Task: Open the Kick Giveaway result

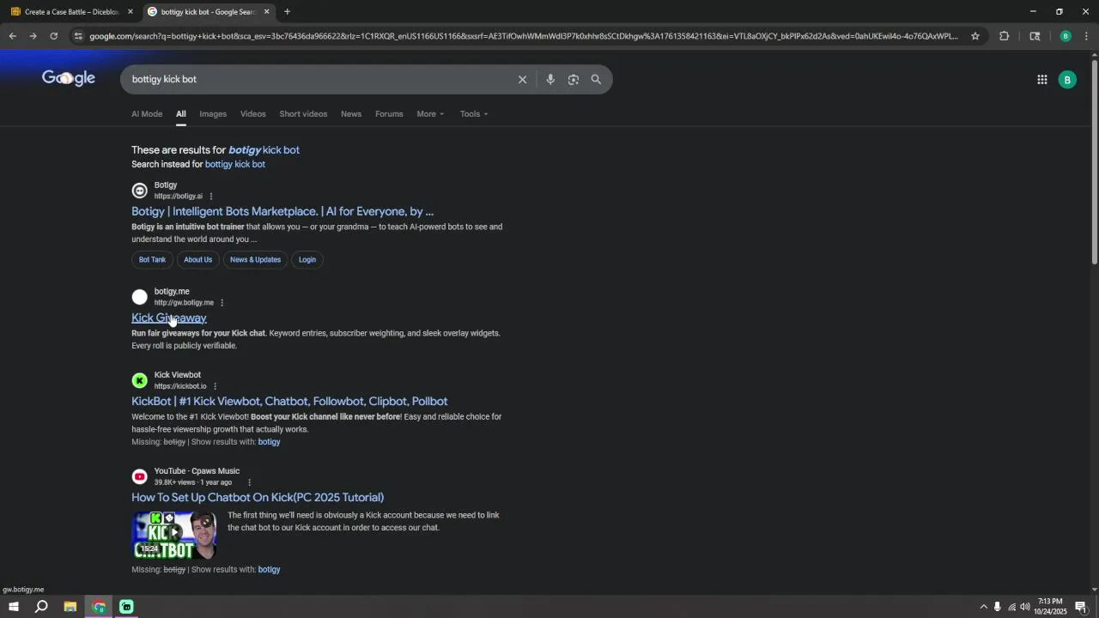Action: tap(169, 318)
